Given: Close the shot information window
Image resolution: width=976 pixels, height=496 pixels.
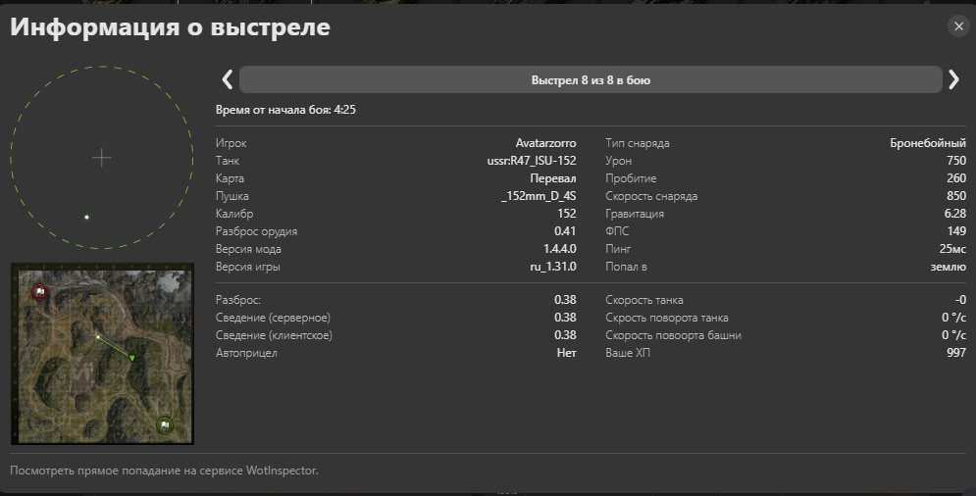Looking at the screenshot, I should (x=957, y=26).
